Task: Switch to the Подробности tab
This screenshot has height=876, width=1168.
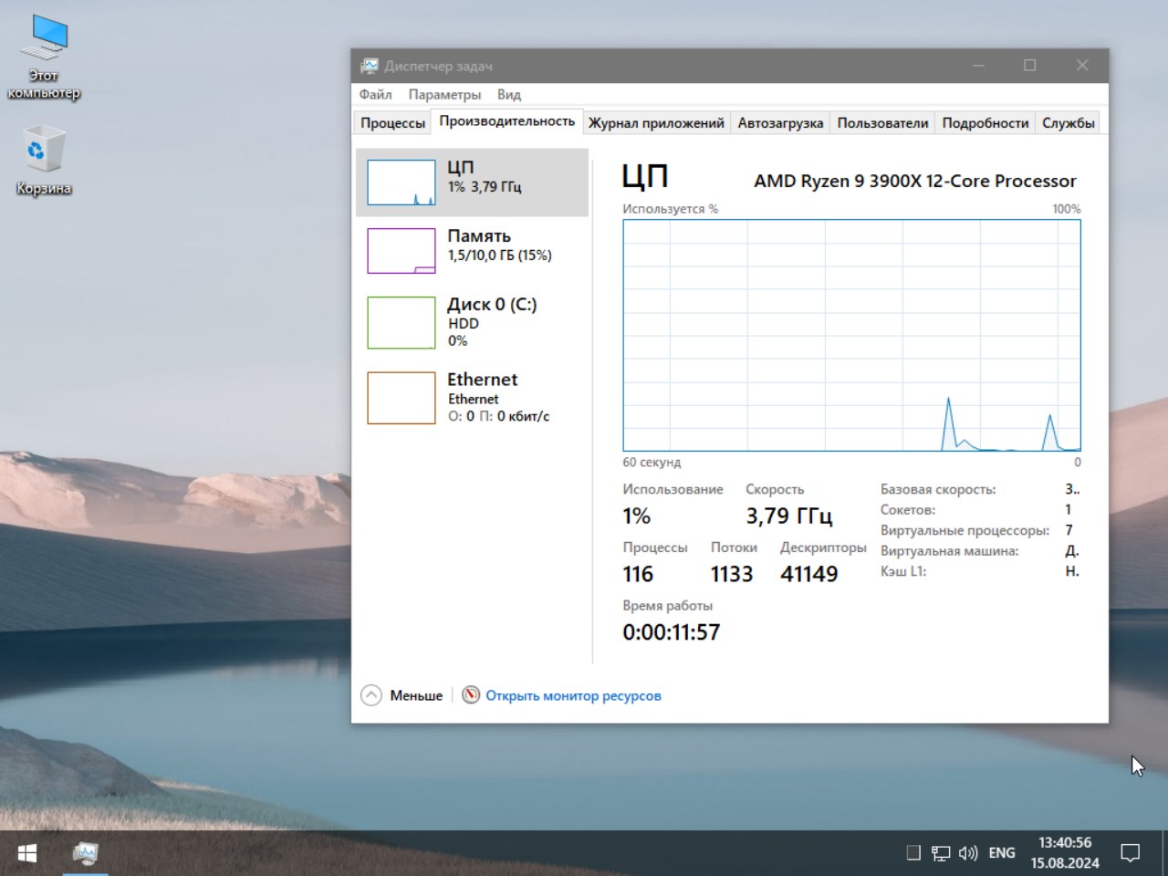Action: pos(985,122)
